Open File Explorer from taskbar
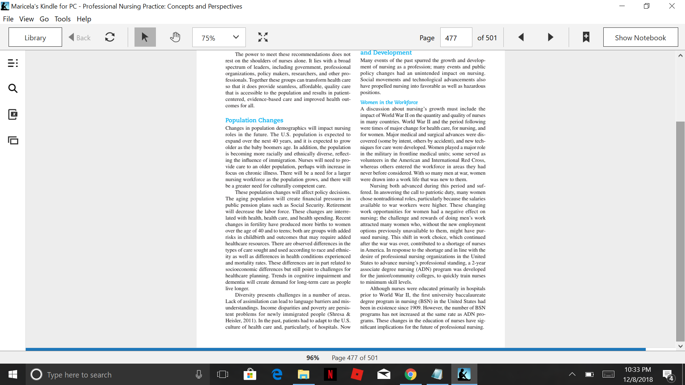Viewport: 685px width, 385px height. click(x=304, y=374)
